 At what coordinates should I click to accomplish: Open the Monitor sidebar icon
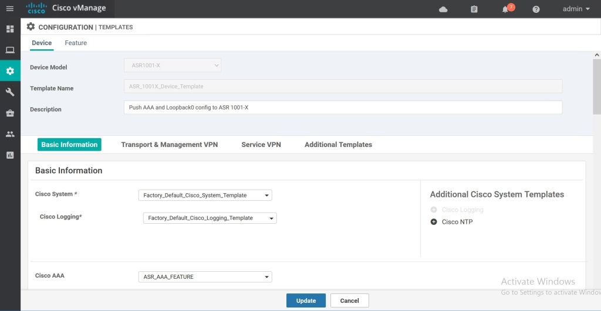[10, 50]
